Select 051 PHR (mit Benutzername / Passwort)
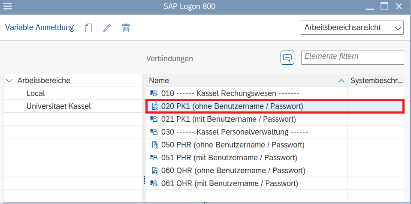 pyautogui.click(x=275, y=158)
